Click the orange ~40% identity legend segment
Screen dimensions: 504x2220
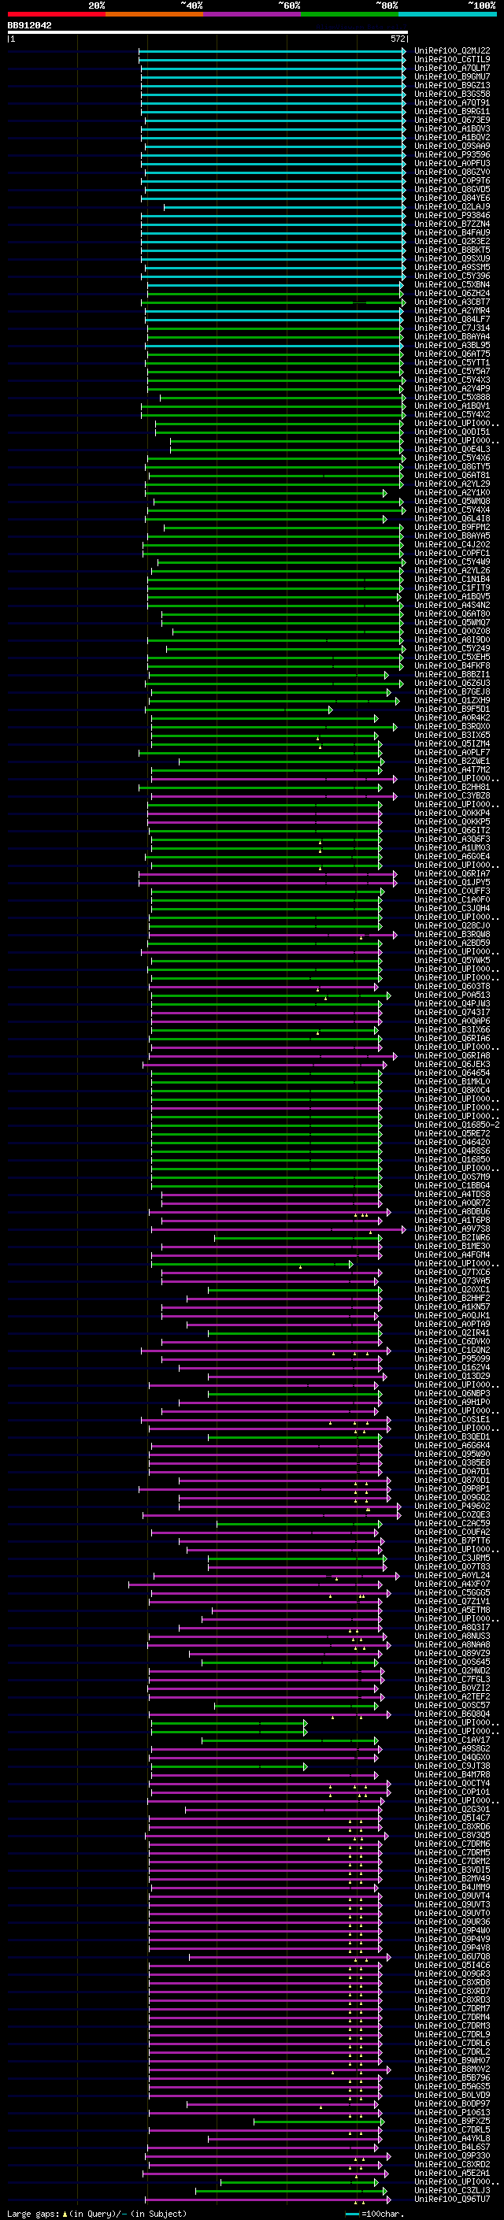coord(154,14)
